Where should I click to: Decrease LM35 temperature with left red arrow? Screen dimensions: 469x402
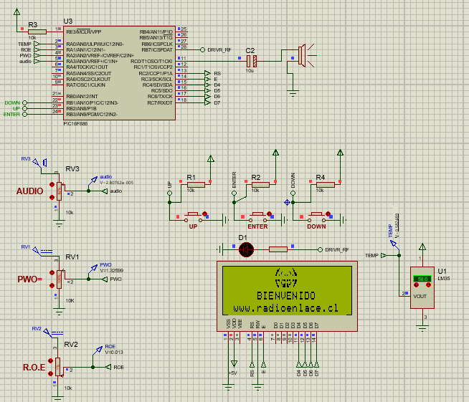(416, 284)
